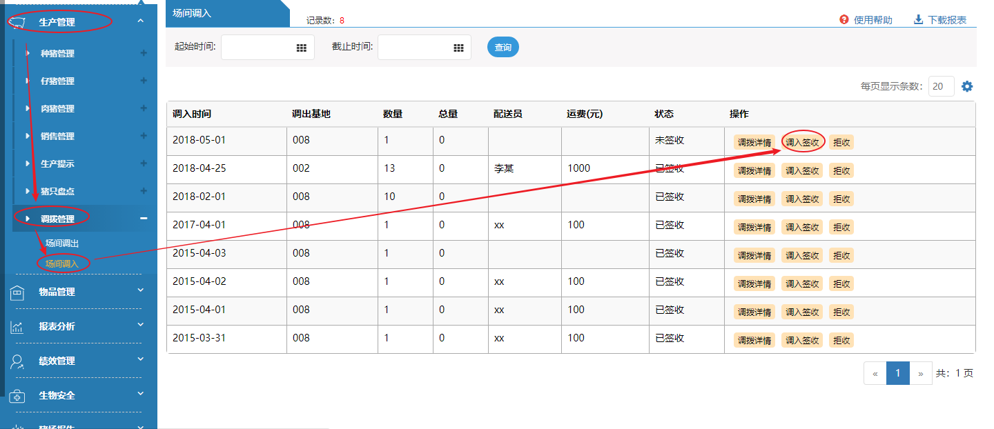Open calendar picker for 起始时间
This screenshot has height=429, width=994.
coord(301,48)
